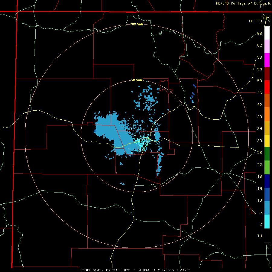Click the '30' legend value
Screen dimensions: 272x272
click(260, 141)
